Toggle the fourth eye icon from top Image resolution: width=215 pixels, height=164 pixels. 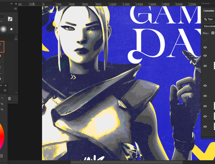click(x=205, y=86)
